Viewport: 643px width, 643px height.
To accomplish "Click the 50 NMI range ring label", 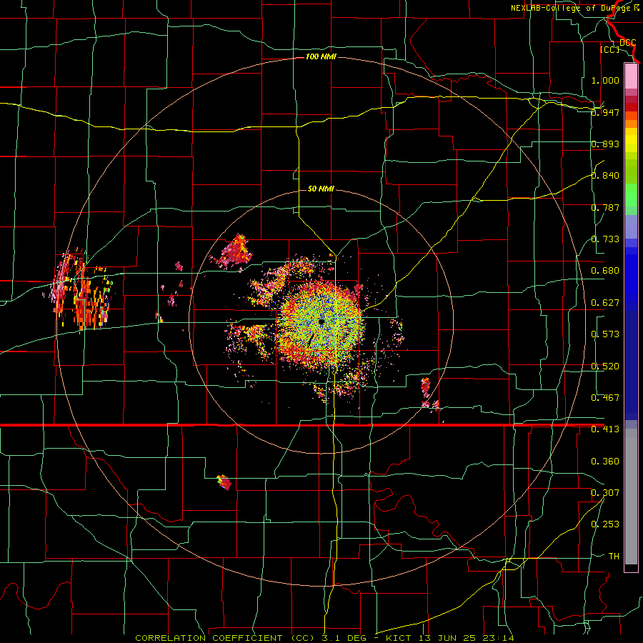I will click(x=321, y=189).
